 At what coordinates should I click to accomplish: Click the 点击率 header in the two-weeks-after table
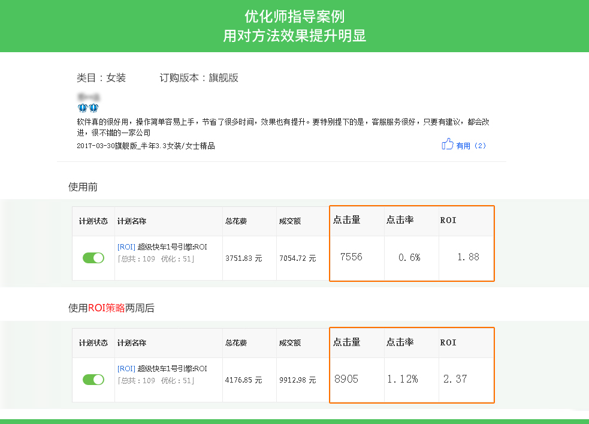(400, 342)
